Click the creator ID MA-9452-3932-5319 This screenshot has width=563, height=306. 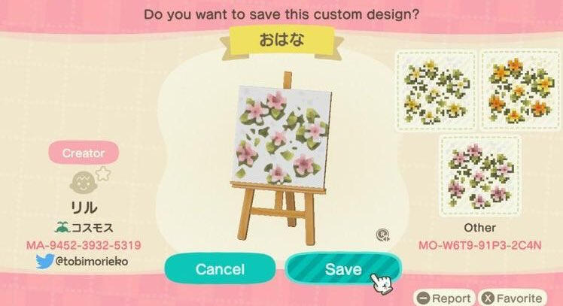pyautogui.click(x=84, y=245)
